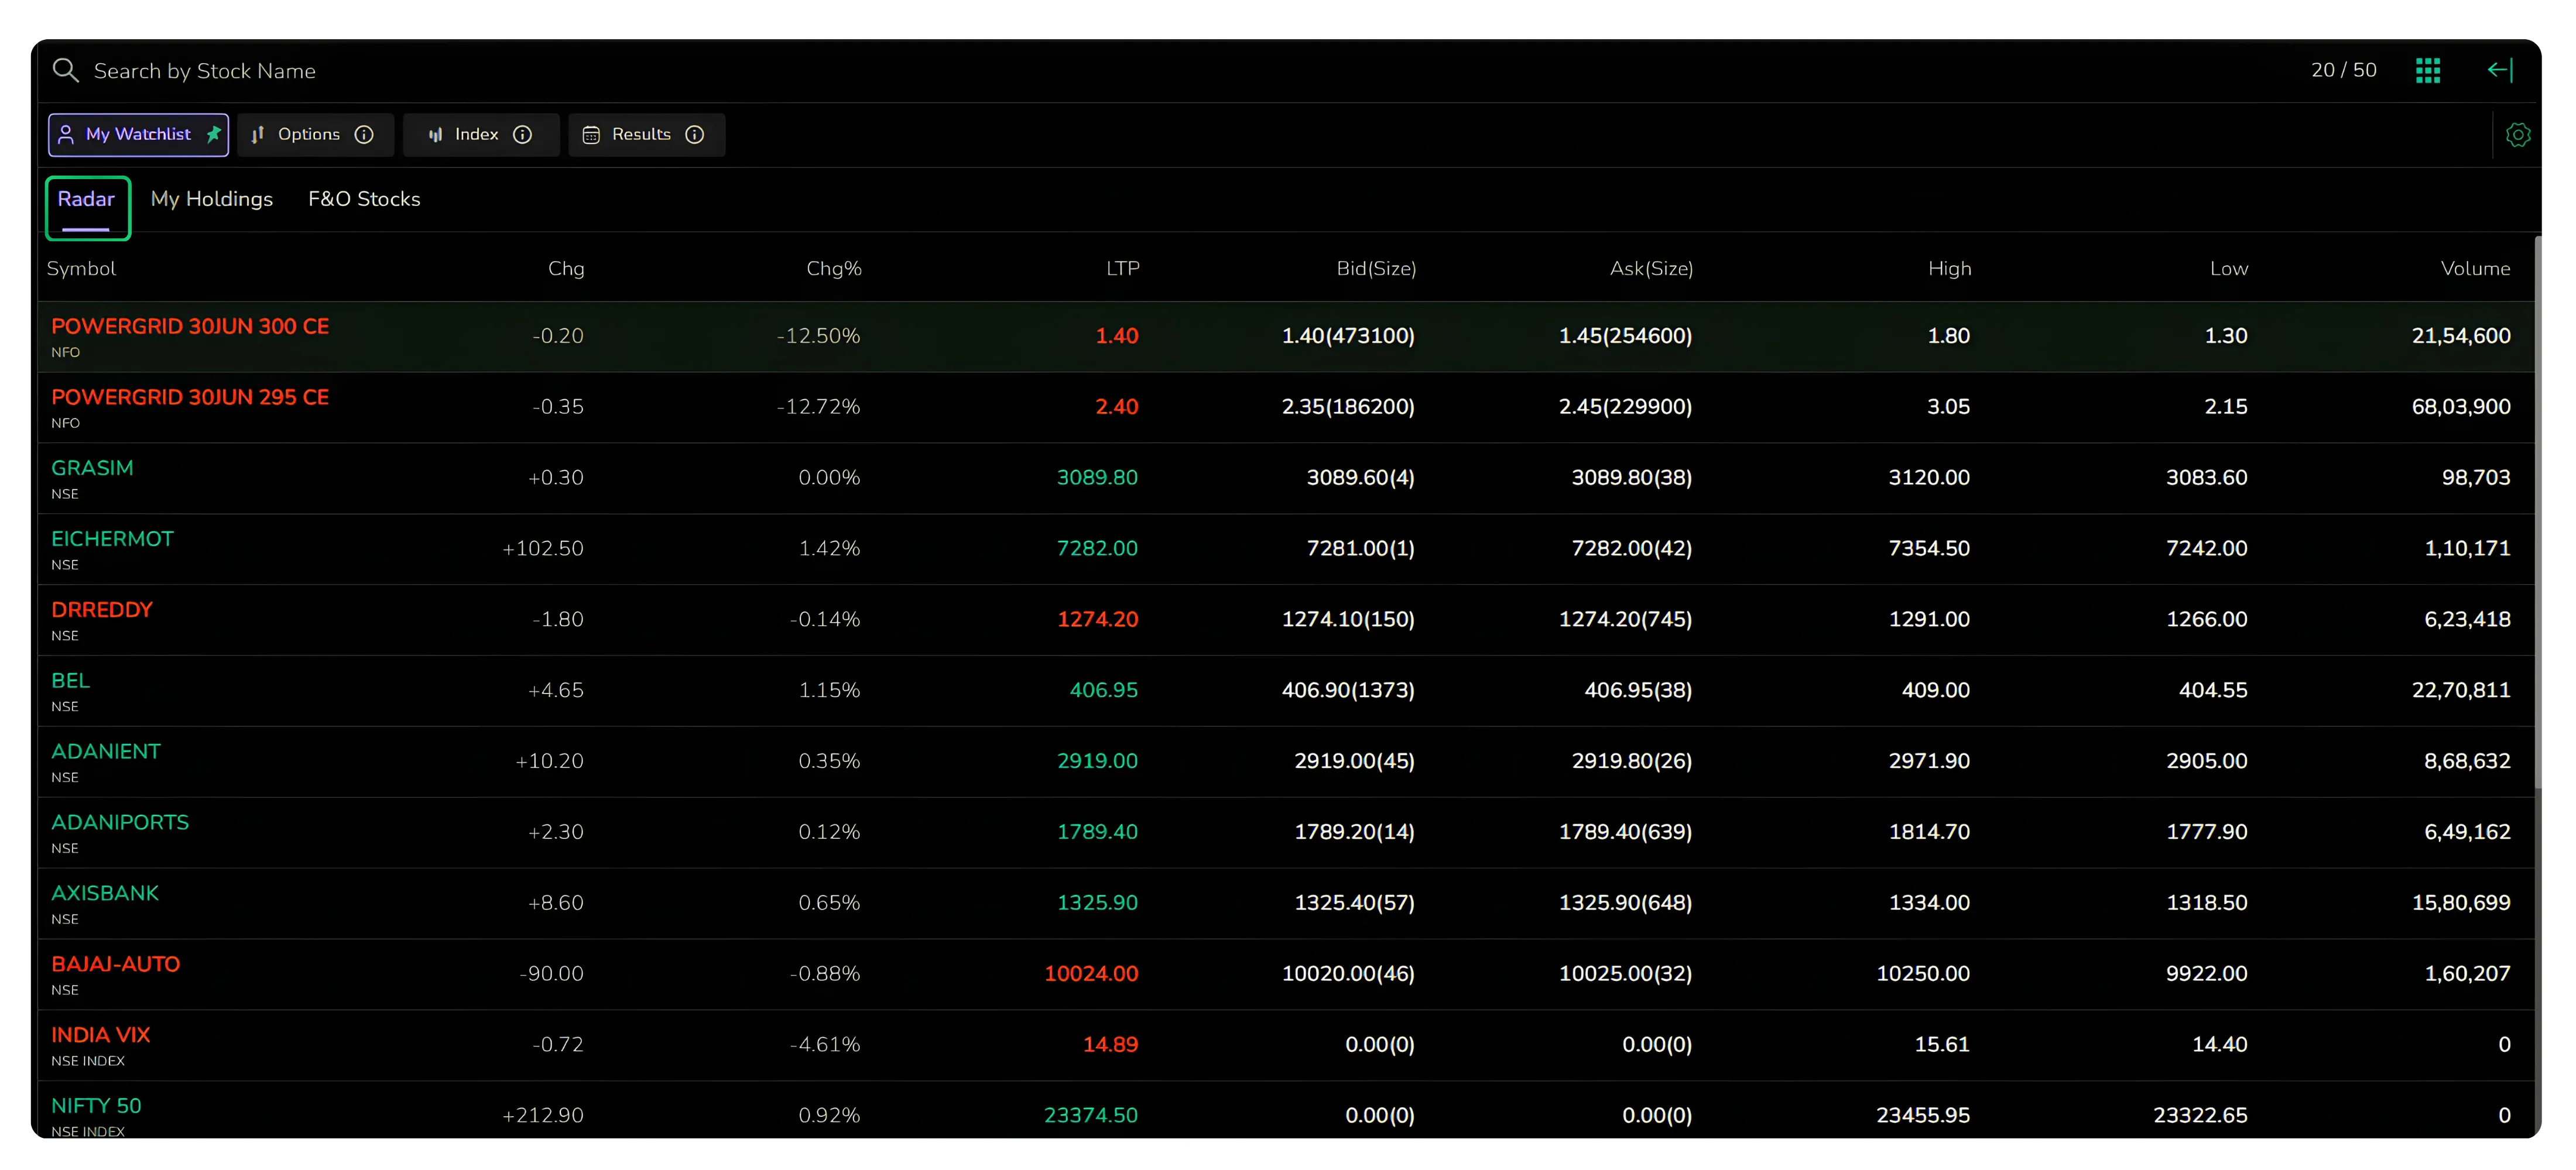Open POWERGRID 30JUN 300 CE row

click(x=1286, y=337)
